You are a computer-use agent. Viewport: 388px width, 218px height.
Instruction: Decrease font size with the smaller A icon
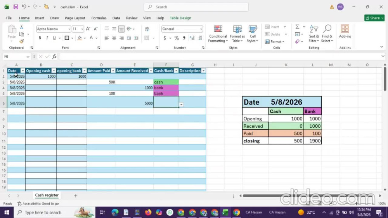95,29
